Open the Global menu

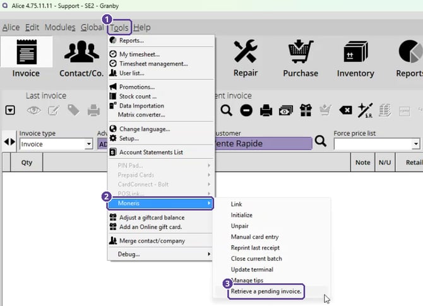[92, 28]
